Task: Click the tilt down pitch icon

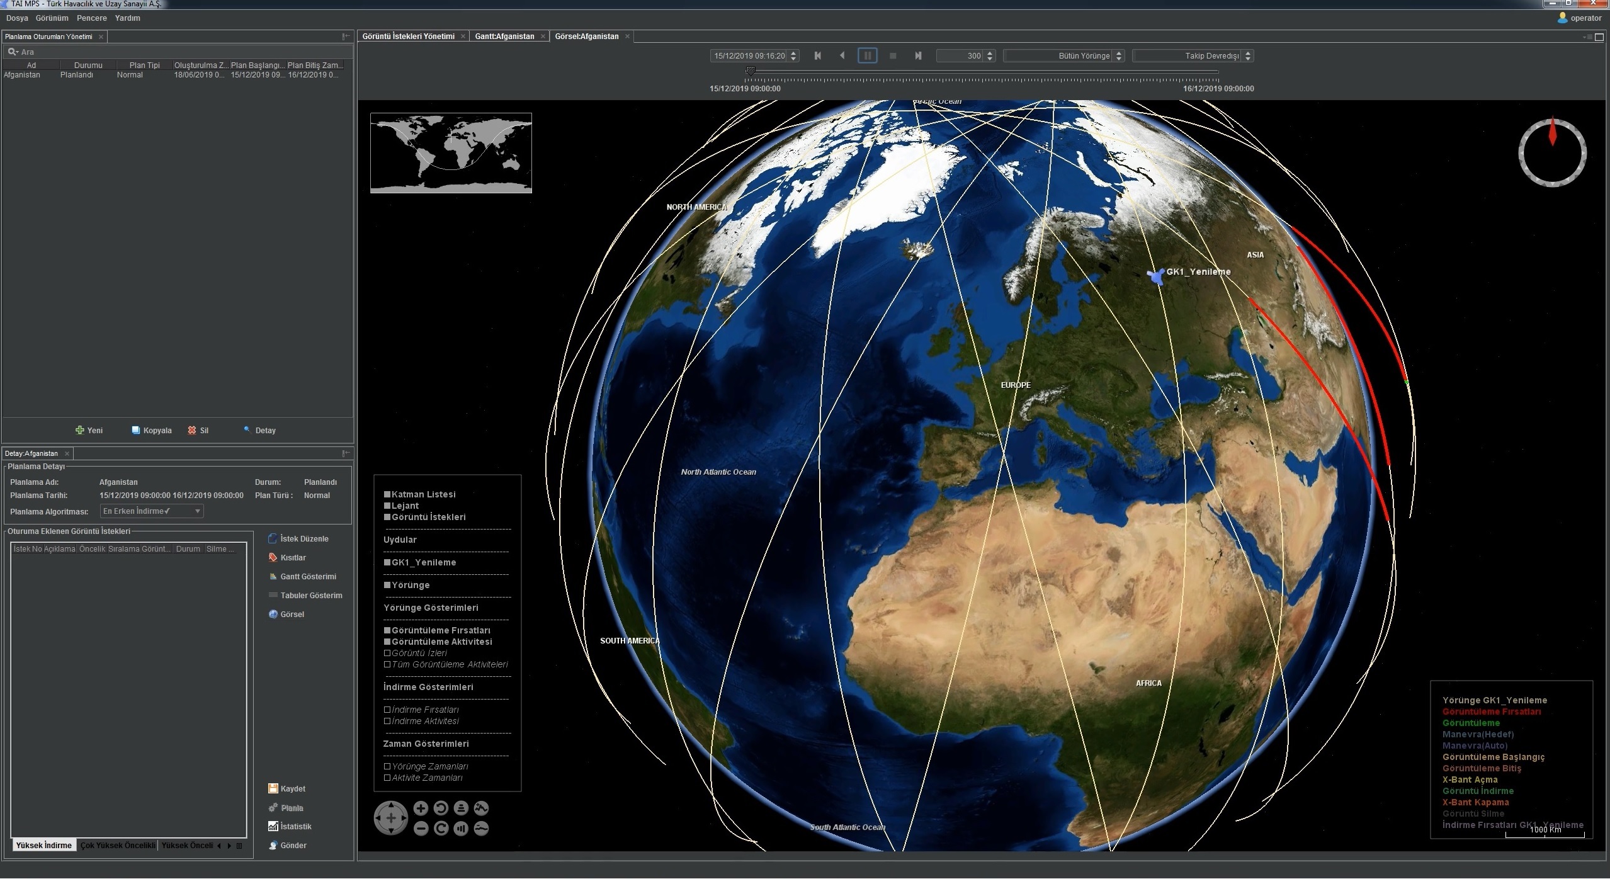Action: 461,829
